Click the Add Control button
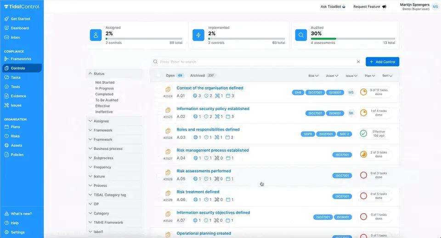This screenshot has height=238, width=441. (383, 62)
